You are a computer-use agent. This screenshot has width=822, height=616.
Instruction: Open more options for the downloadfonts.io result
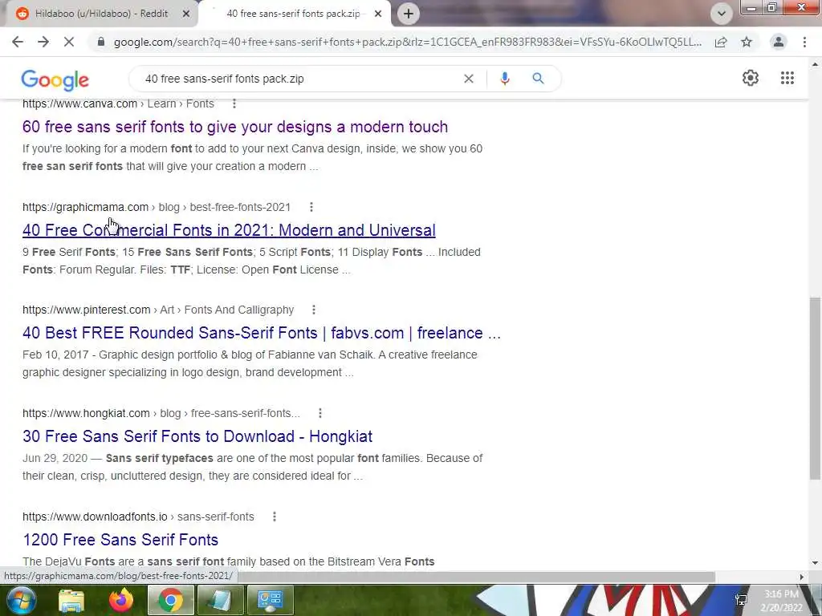point(275,517)
